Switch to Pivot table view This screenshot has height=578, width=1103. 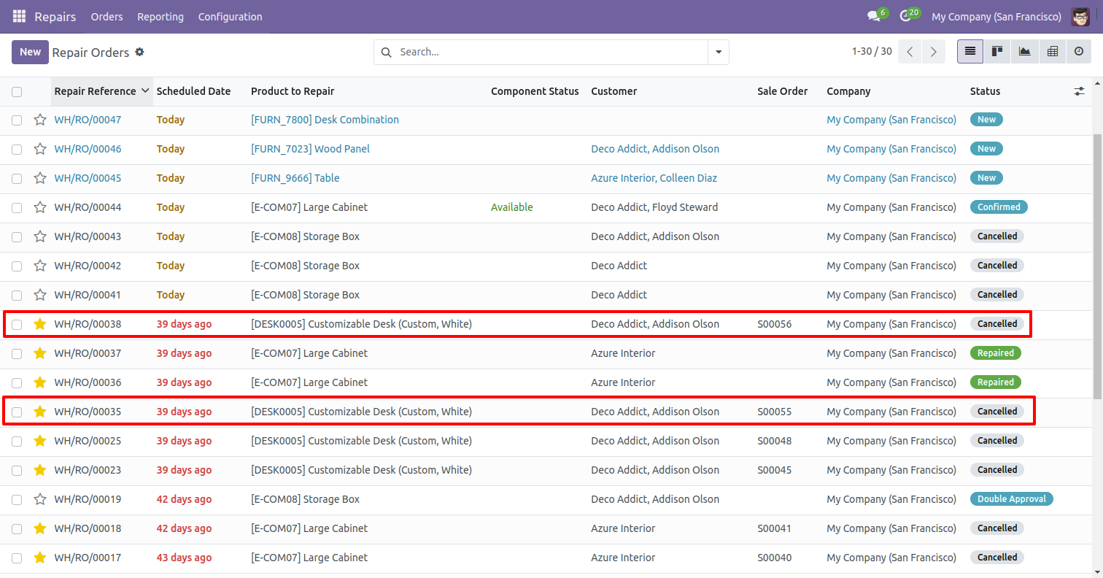pos(1052,52)
